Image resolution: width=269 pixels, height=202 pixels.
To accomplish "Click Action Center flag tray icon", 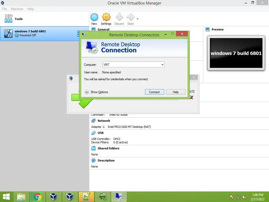I will pyautogui.click(x=231, y=197).
